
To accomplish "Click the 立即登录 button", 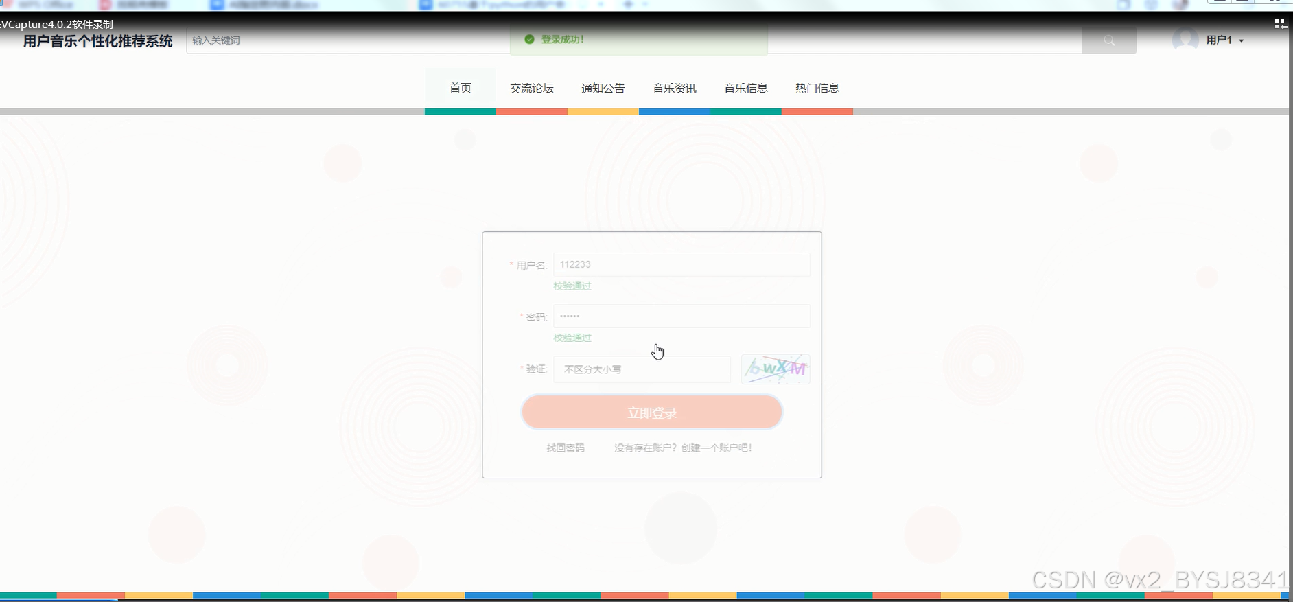I will [652, 413].
